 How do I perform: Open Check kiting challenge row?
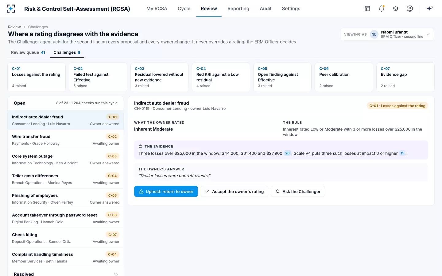pyautogui.click(x=66, y=238)
